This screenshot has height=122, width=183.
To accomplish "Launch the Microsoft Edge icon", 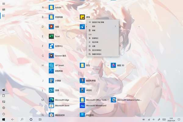I will (x=51, y=100).
